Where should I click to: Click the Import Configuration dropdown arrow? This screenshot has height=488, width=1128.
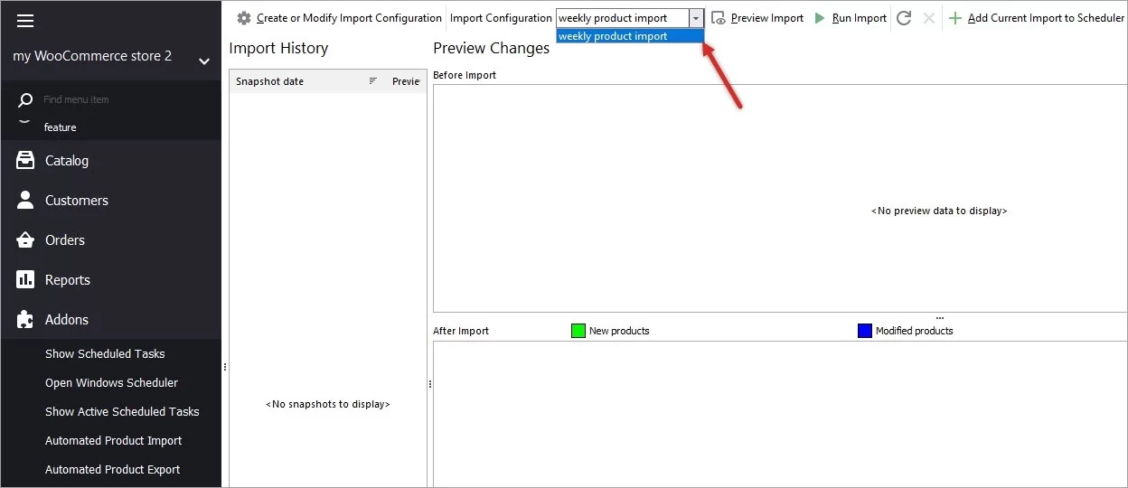click(x=695, y=18)
